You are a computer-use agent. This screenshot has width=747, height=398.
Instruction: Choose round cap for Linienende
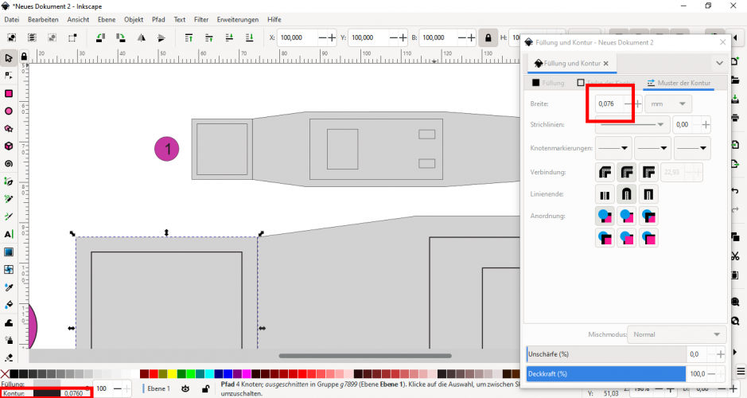coord(626,194)
